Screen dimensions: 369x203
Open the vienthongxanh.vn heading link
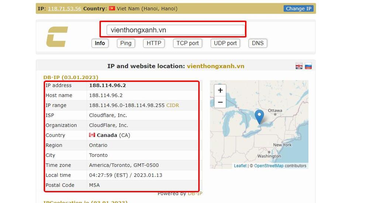[215, 66]
